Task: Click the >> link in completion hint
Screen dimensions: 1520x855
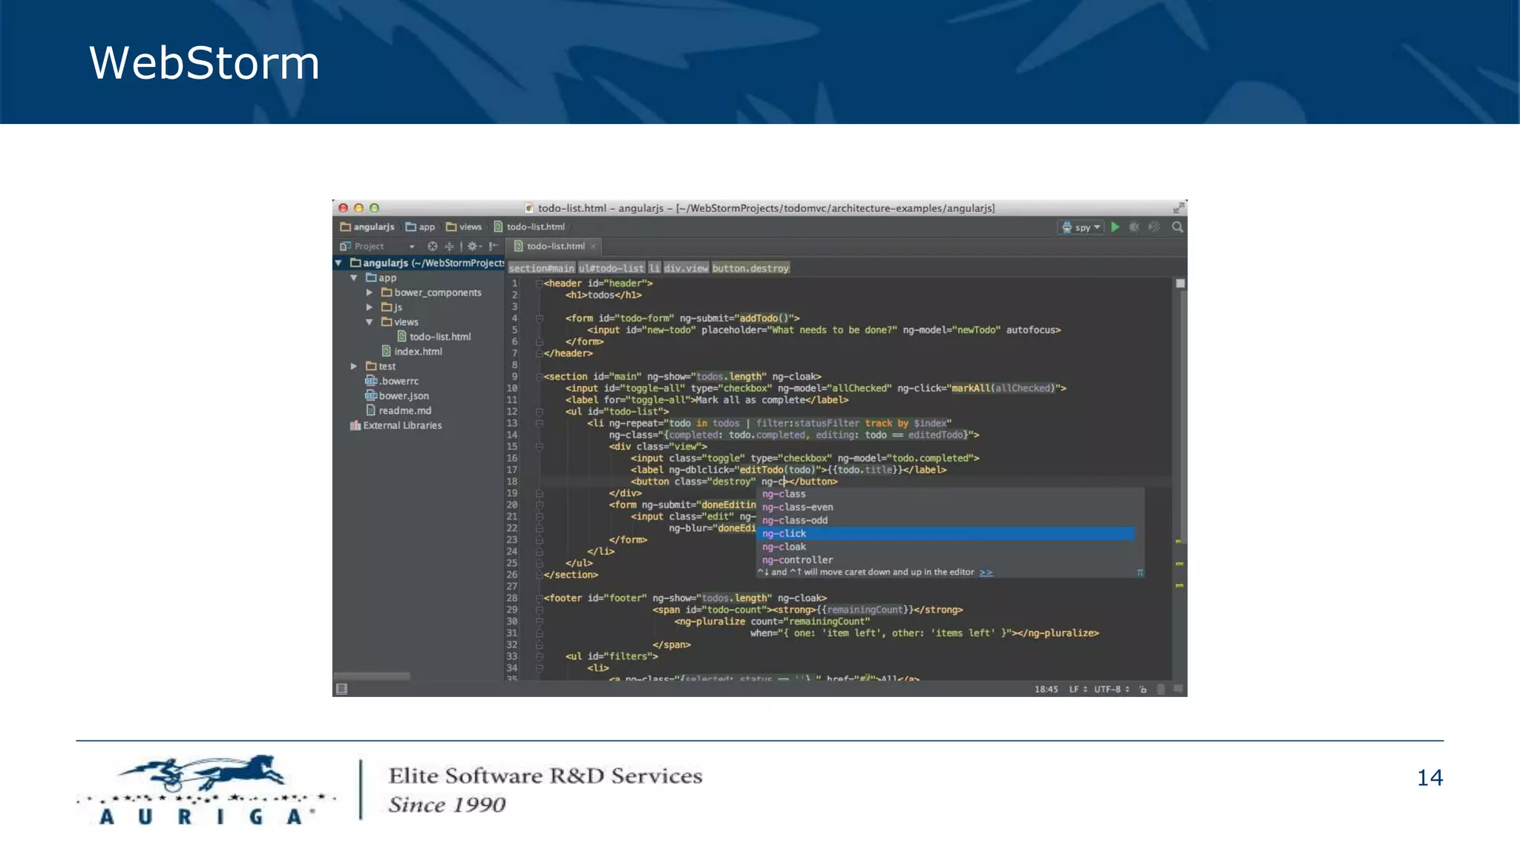Action: click(986, 572)
